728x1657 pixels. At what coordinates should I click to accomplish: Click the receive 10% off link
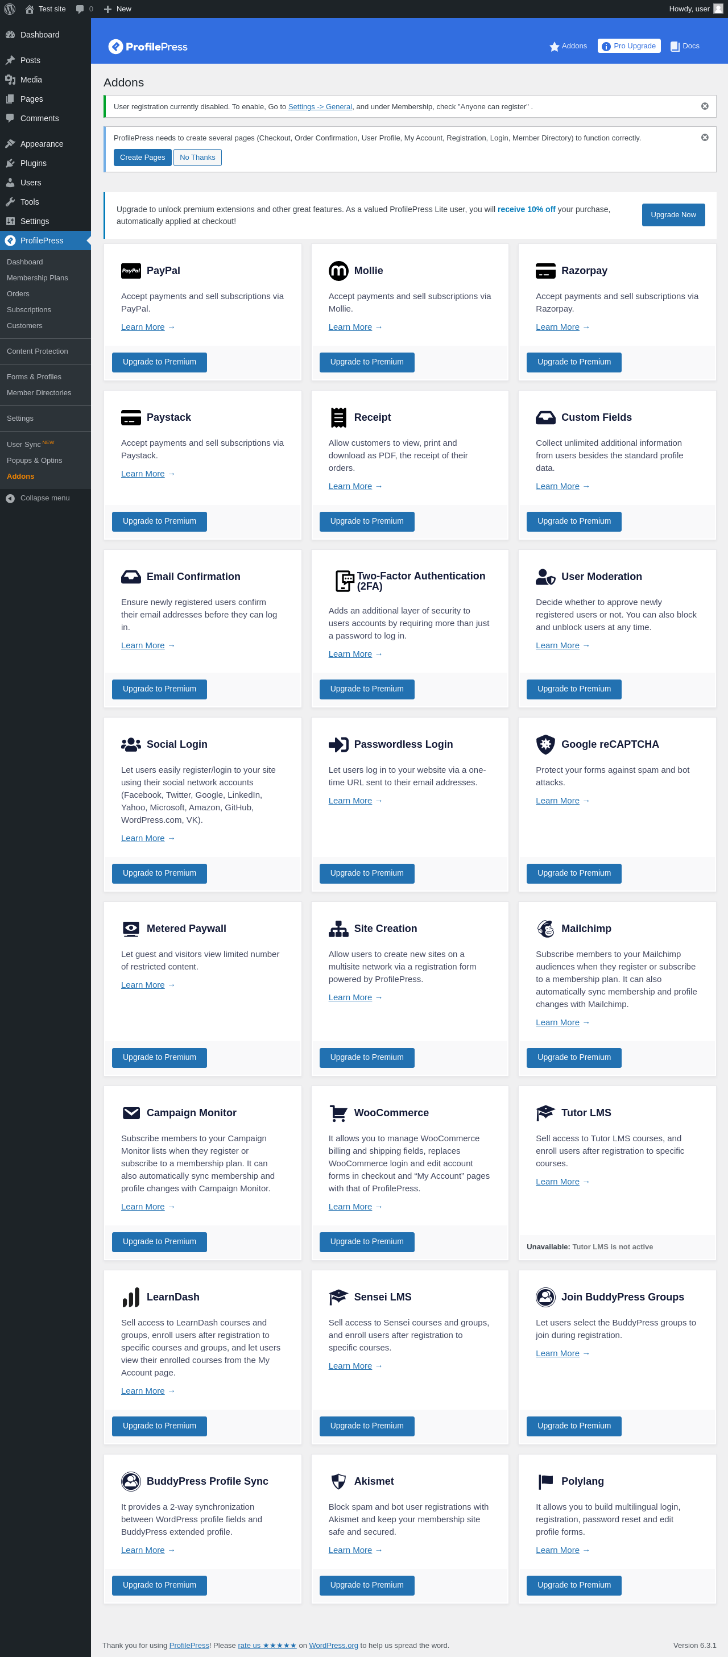point(526,210)
